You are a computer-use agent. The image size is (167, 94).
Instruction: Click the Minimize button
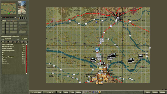pyautogui.click(x=163, y=92)
